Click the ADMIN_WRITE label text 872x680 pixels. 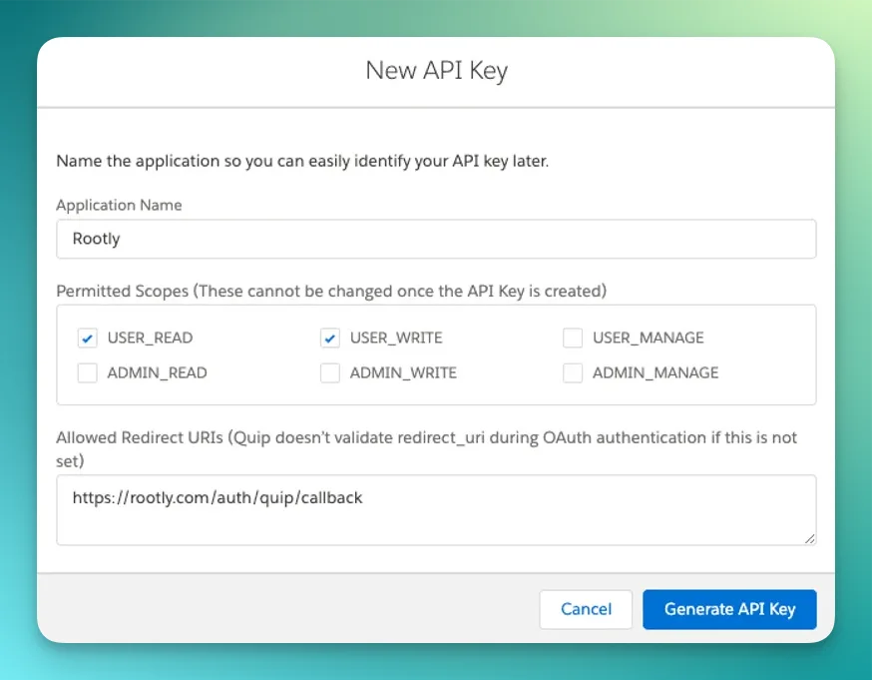(403, 372)
